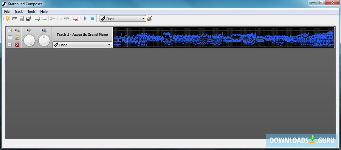Click the gray blank track icon
Image resolution: width=341 pixels, height=150 pixels.
[x=44, y=19]
